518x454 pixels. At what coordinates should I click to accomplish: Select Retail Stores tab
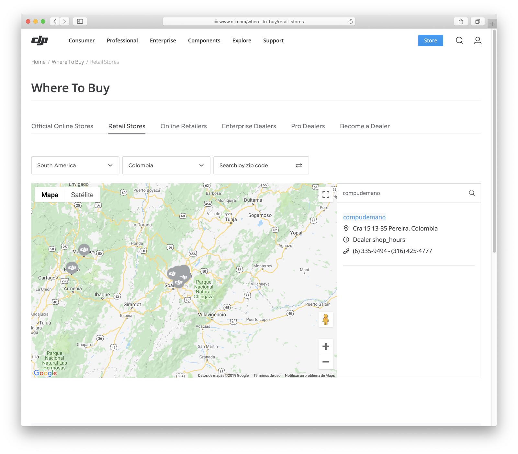pos(127,126)
